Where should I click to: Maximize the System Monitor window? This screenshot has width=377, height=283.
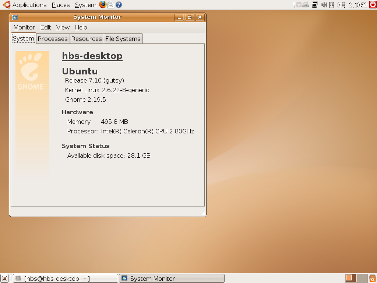pos(190,17)
